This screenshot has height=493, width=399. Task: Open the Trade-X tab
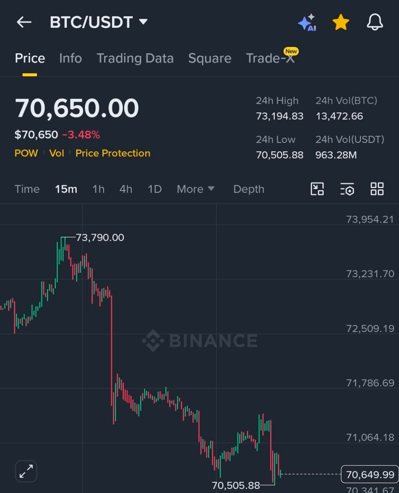coord(270,58)
